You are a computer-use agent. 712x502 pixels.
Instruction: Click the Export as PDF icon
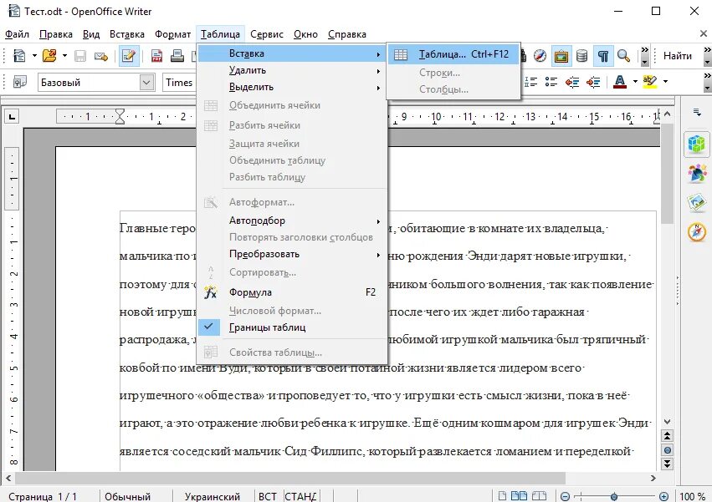[156, 56]
